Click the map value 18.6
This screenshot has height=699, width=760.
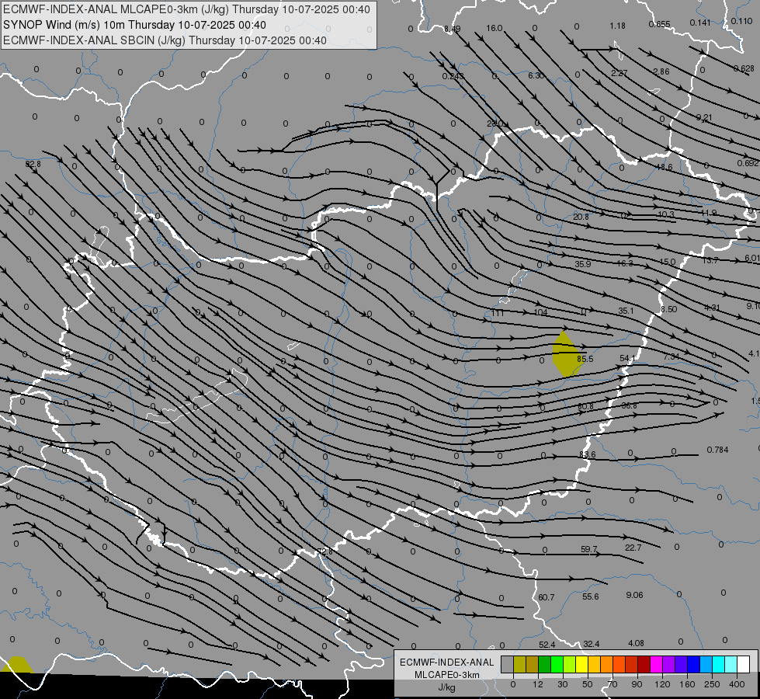665,167
